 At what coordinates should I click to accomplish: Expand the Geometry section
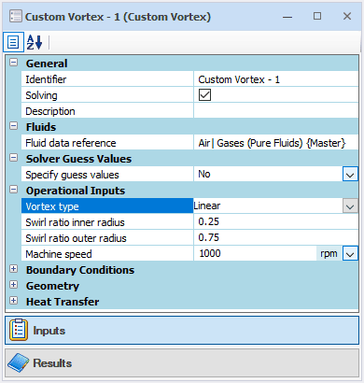(13, 285)
